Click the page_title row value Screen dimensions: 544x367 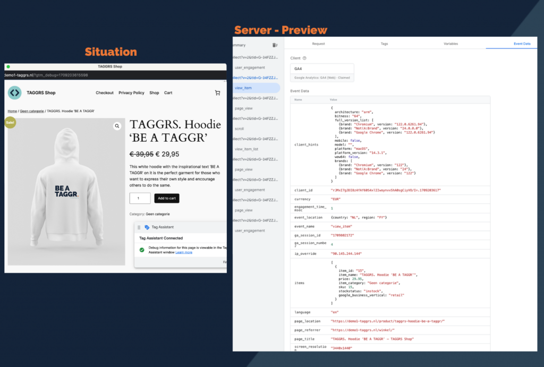(372, 339)
